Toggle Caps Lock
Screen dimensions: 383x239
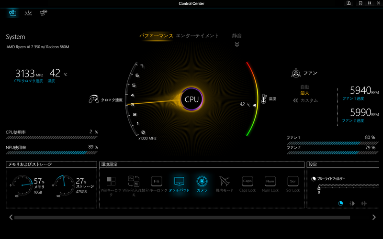pyautogui.click(x=247, y=185)
